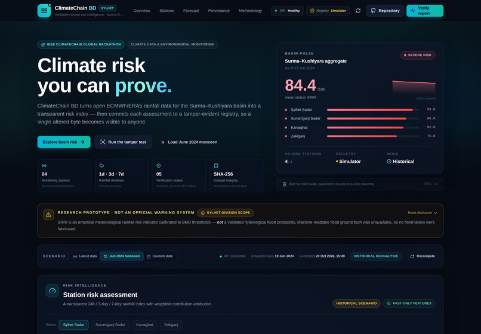Click the Zakiganj 75.6 risk bar
This screenshot has width=481, height=334.
pos(373,136)
